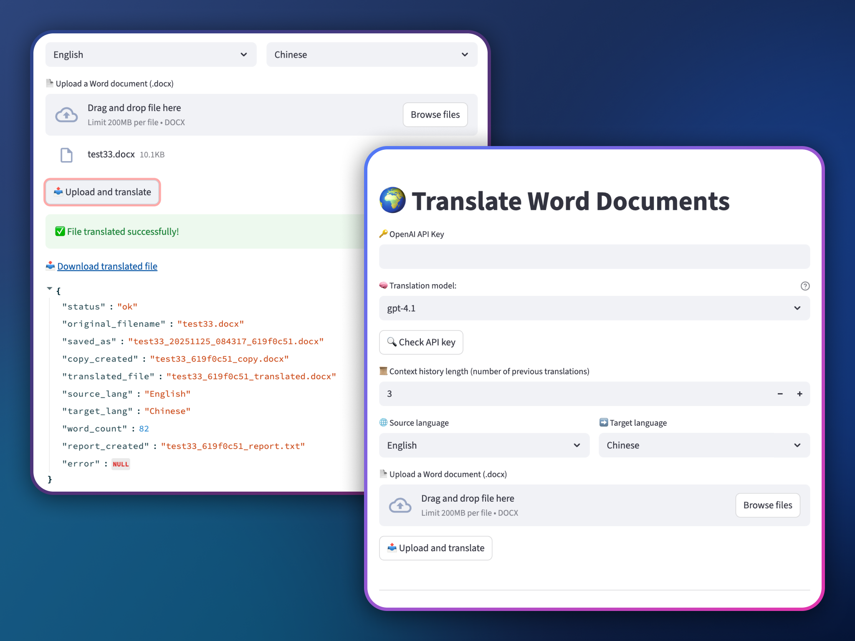Click the globe icon in the Translate Word Documents title
This screenshot has height=641, width=855.
click(x=392, y=200)
